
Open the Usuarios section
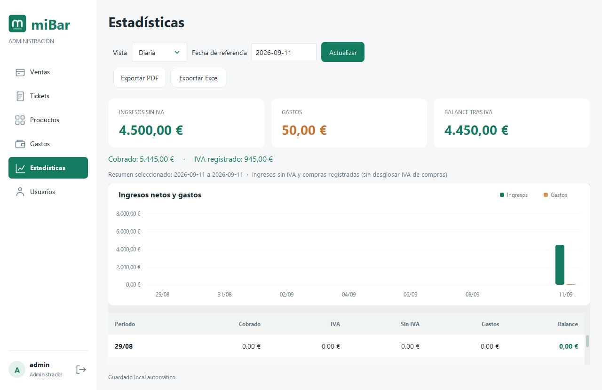point(48,192)
